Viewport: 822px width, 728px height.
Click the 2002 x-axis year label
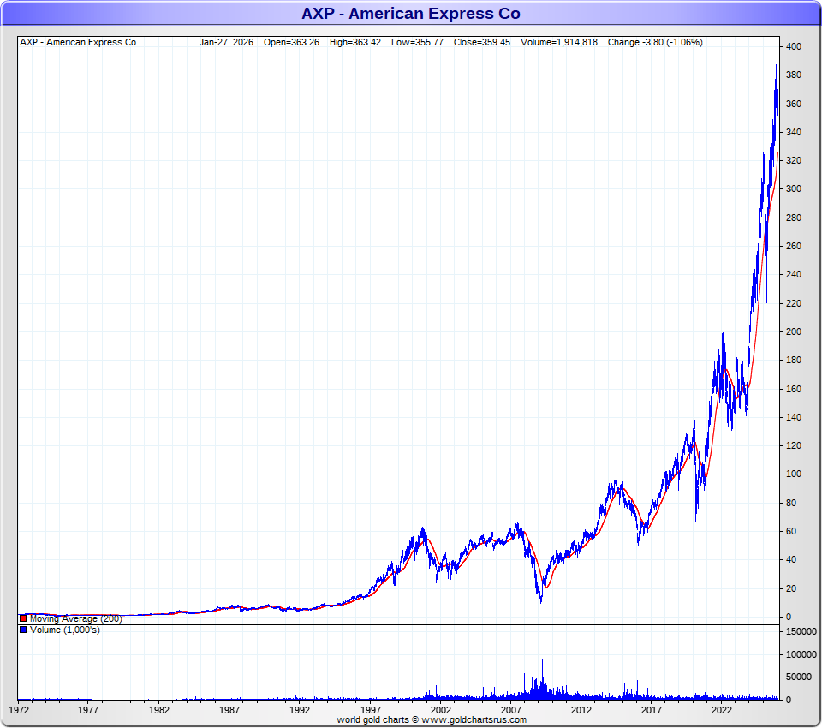coord(441,710)
